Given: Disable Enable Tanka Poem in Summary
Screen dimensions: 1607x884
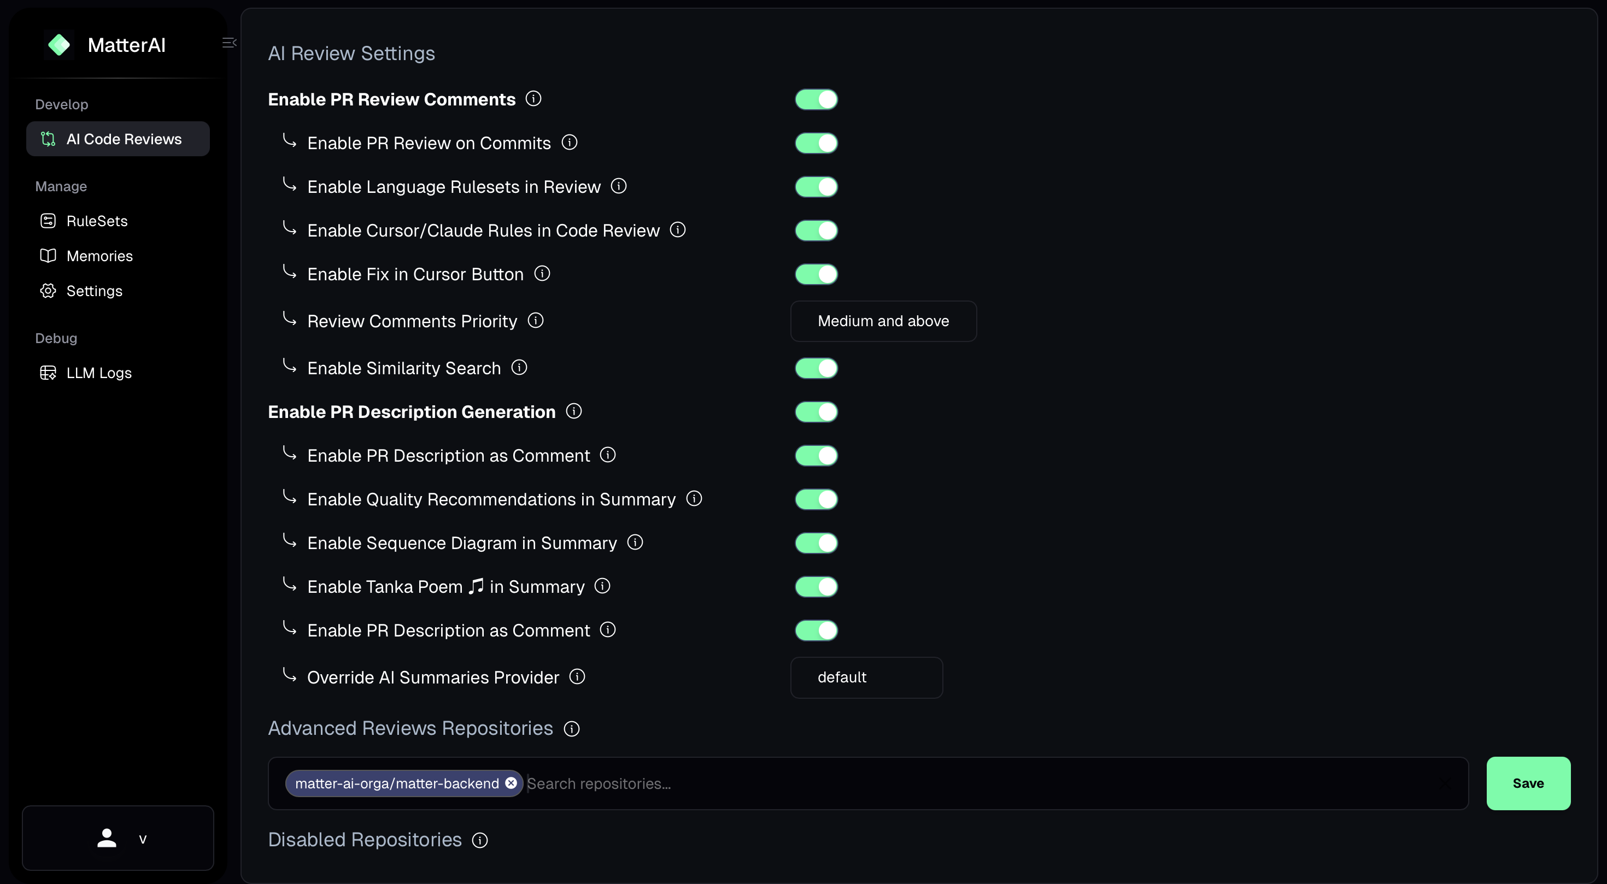Looking at the screenshot, I should pos(816,586).
